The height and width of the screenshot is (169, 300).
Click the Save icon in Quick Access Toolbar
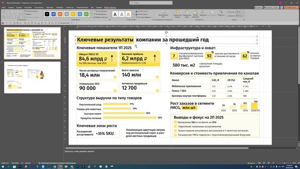point(3,23)
